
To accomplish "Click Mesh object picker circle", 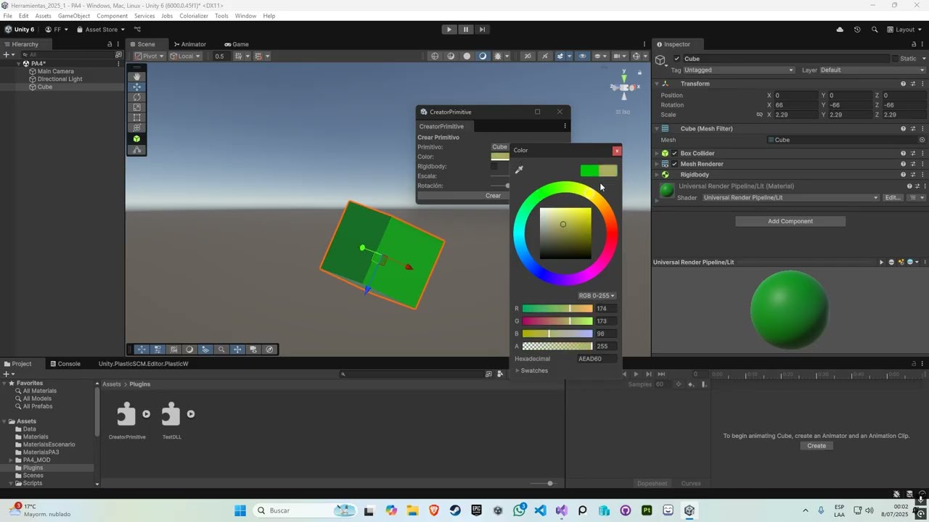I will click(x=922, y=140).
